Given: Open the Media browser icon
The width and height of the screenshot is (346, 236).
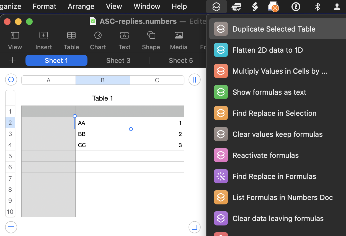Looking at the screenshot, I should [178, 40].
